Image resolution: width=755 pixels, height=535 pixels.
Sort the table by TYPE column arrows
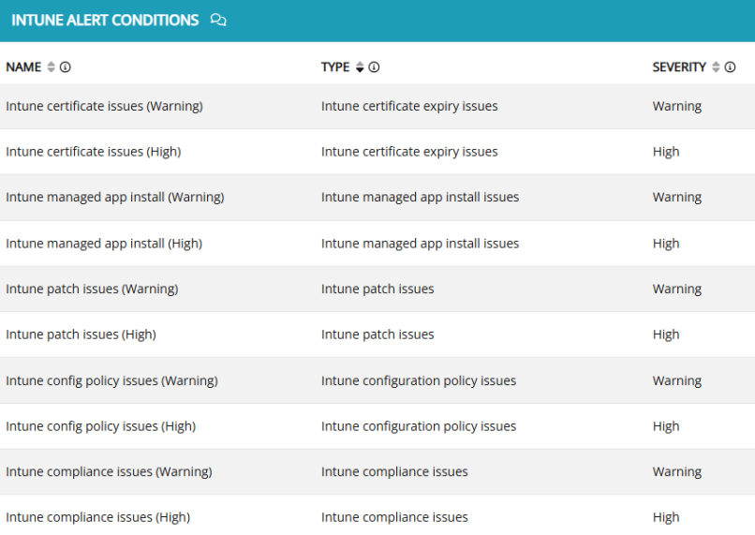pos(360,67)
